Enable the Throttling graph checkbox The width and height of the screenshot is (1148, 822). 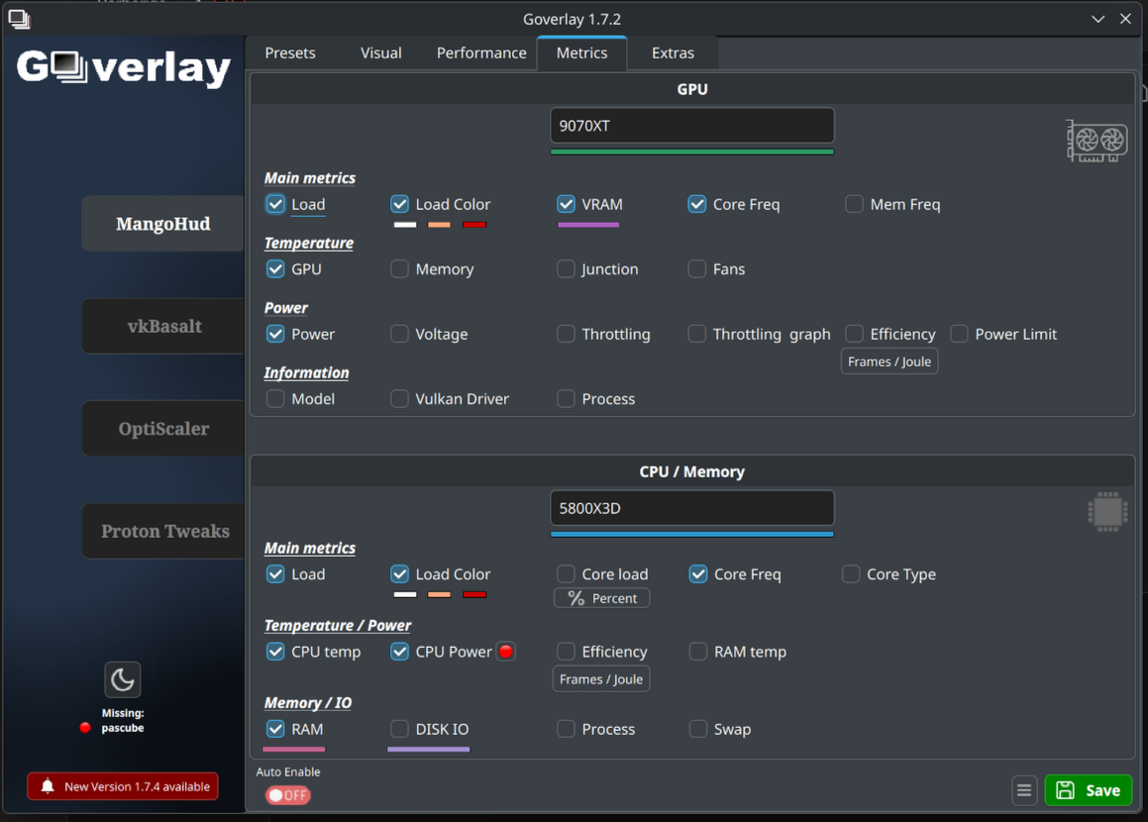(x=697, y=334)
